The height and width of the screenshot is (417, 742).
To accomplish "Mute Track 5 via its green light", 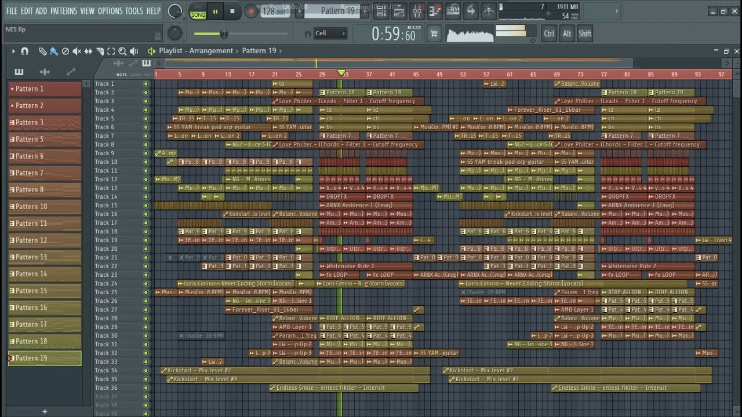I will (146, 119).
